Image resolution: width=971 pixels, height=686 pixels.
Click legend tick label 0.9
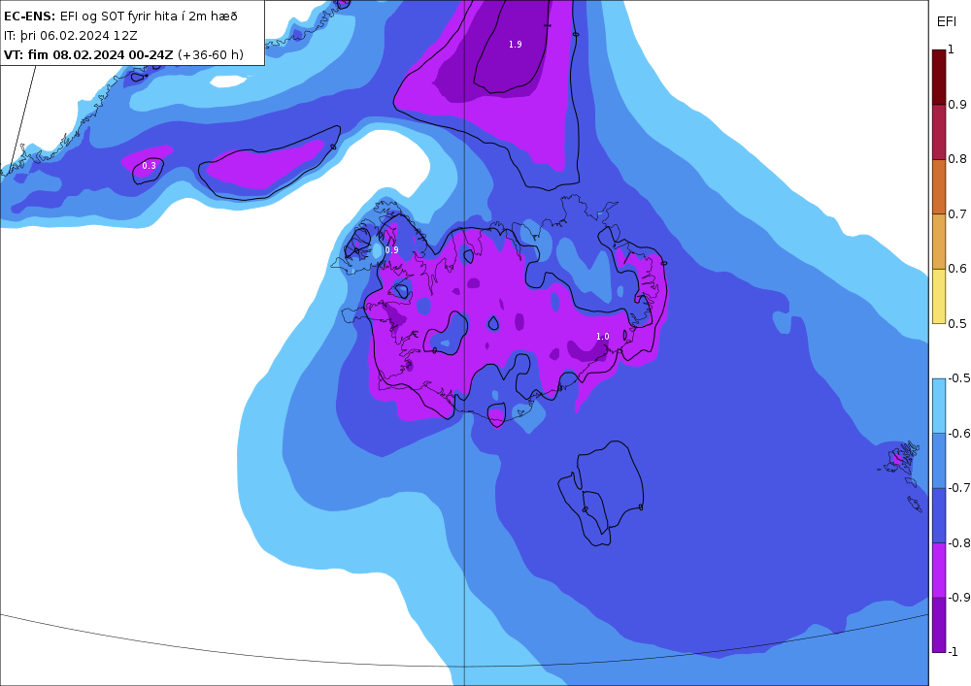point(957,105)
